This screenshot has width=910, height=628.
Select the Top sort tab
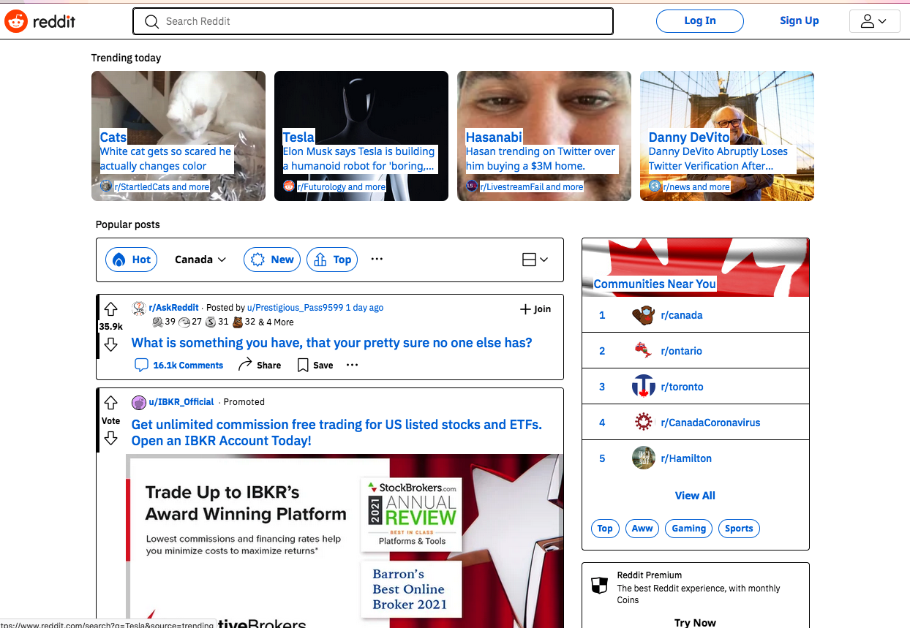tap(332, 260)
